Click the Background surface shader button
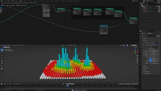The image size is (161, 91). 154,42
